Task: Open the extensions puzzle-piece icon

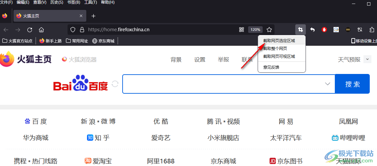Action: [372, 30]
